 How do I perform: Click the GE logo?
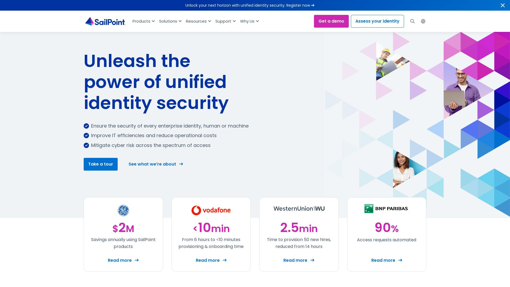[x=123, y=210]
